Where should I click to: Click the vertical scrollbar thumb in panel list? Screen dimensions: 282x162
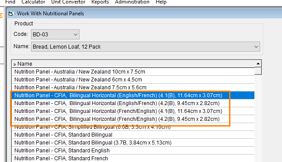point(258,71)
